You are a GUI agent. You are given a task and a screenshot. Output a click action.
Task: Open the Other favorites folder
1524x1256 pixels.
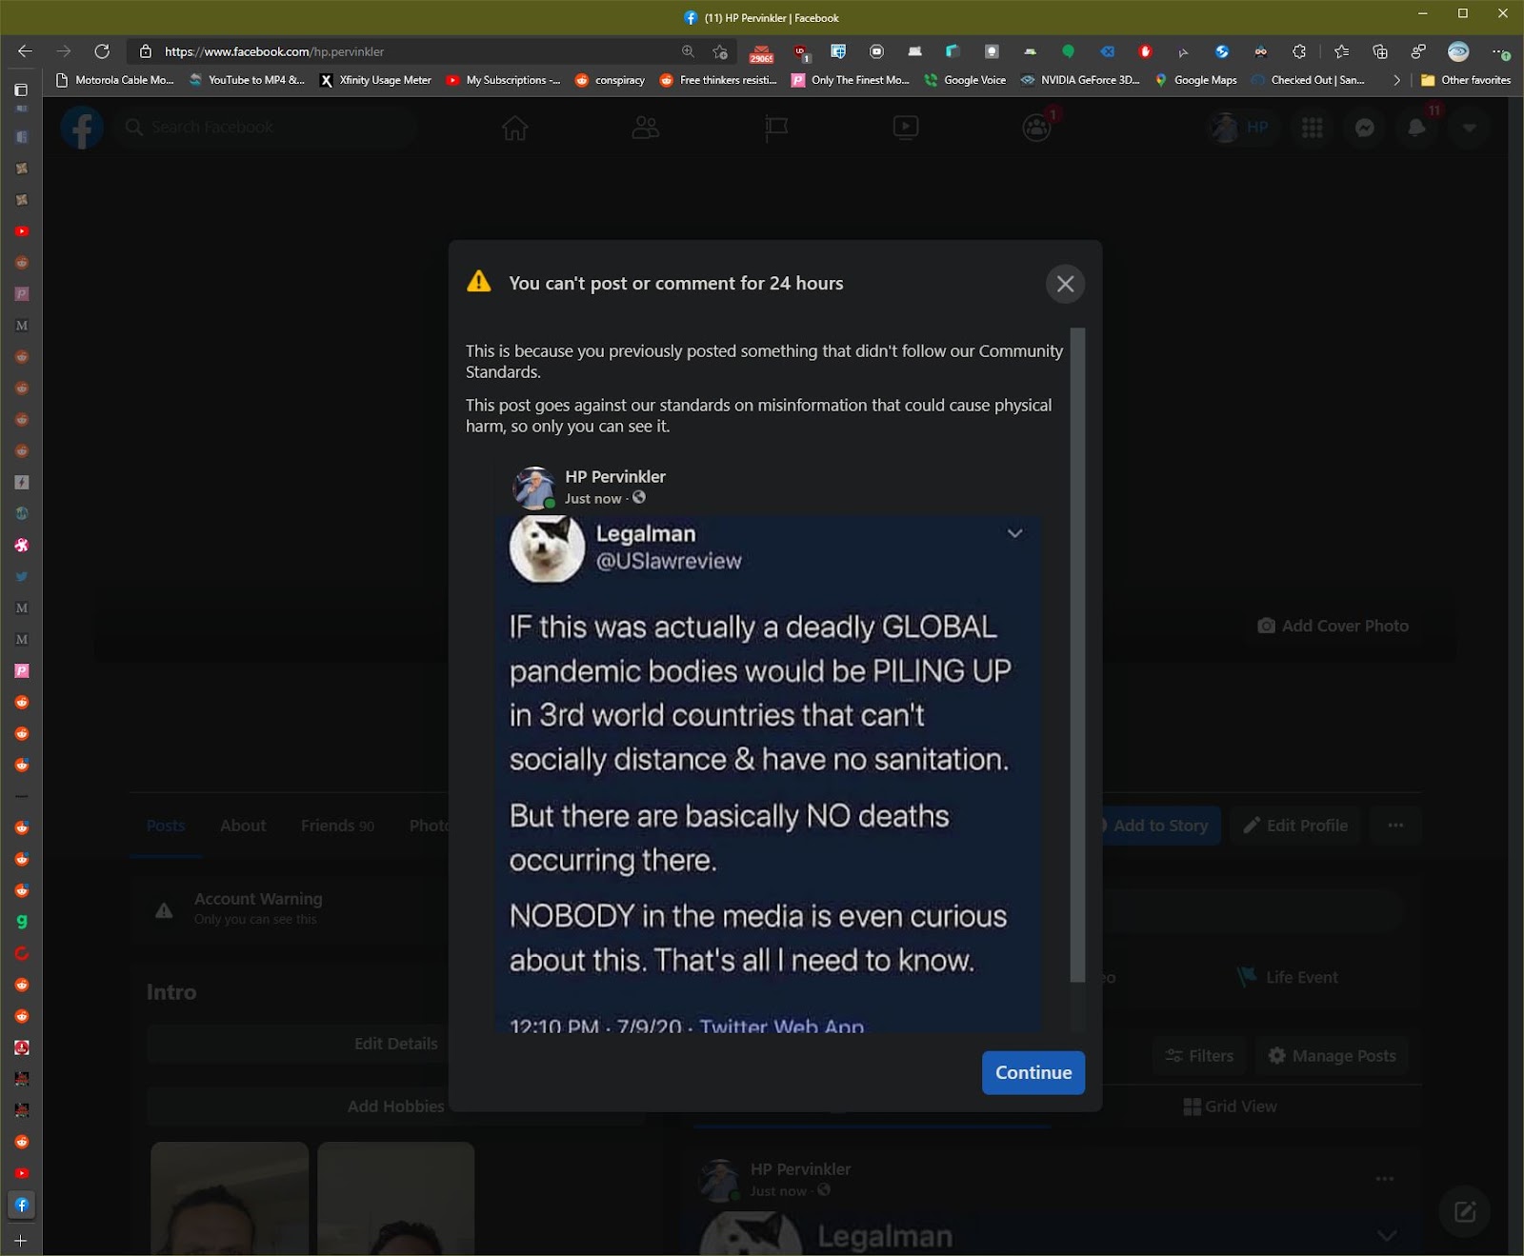(x=1465, y=80)
